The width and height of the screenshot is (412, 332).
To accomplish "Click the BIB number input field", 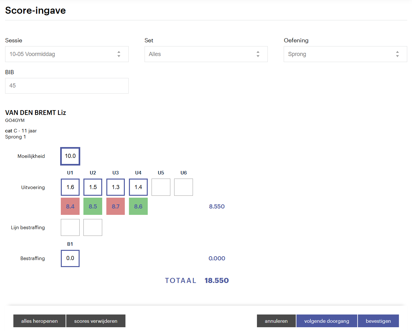I will (67, 86).
